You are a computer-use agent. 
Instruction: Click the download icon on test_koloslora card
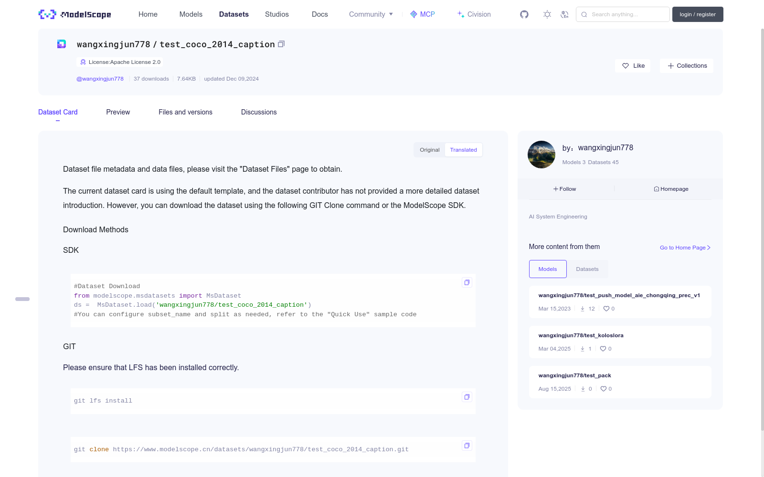coord(583,349)
